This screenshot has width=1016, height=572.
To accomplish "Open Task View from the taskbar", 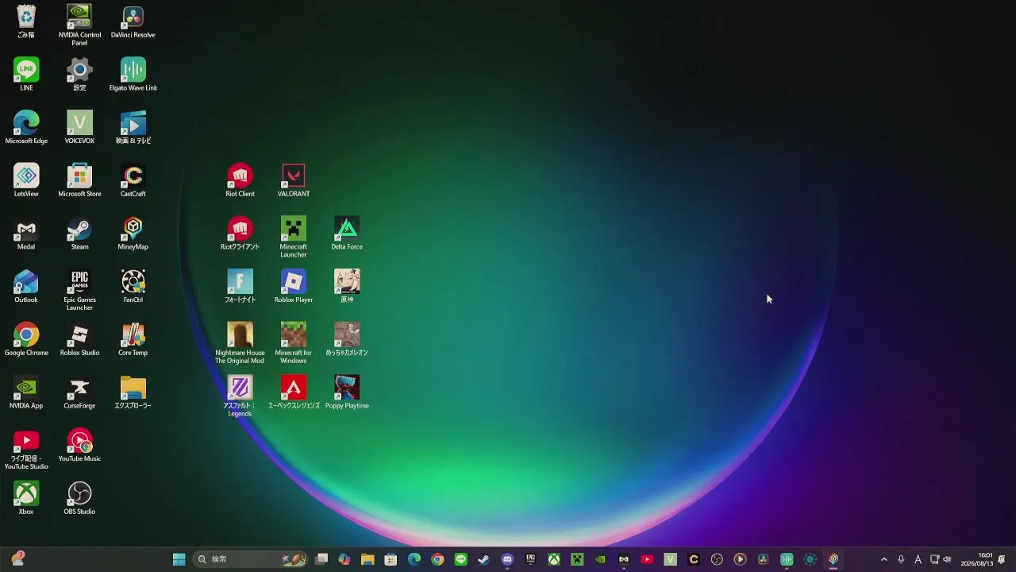I will click(321, 559).
